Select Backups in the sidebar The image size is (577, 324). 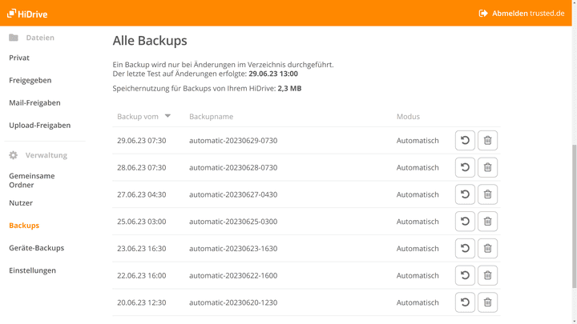click(24, 226)
